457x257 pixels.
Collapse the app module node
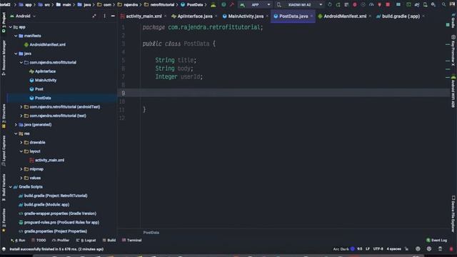pyautogui.click(x=11, y=27)
